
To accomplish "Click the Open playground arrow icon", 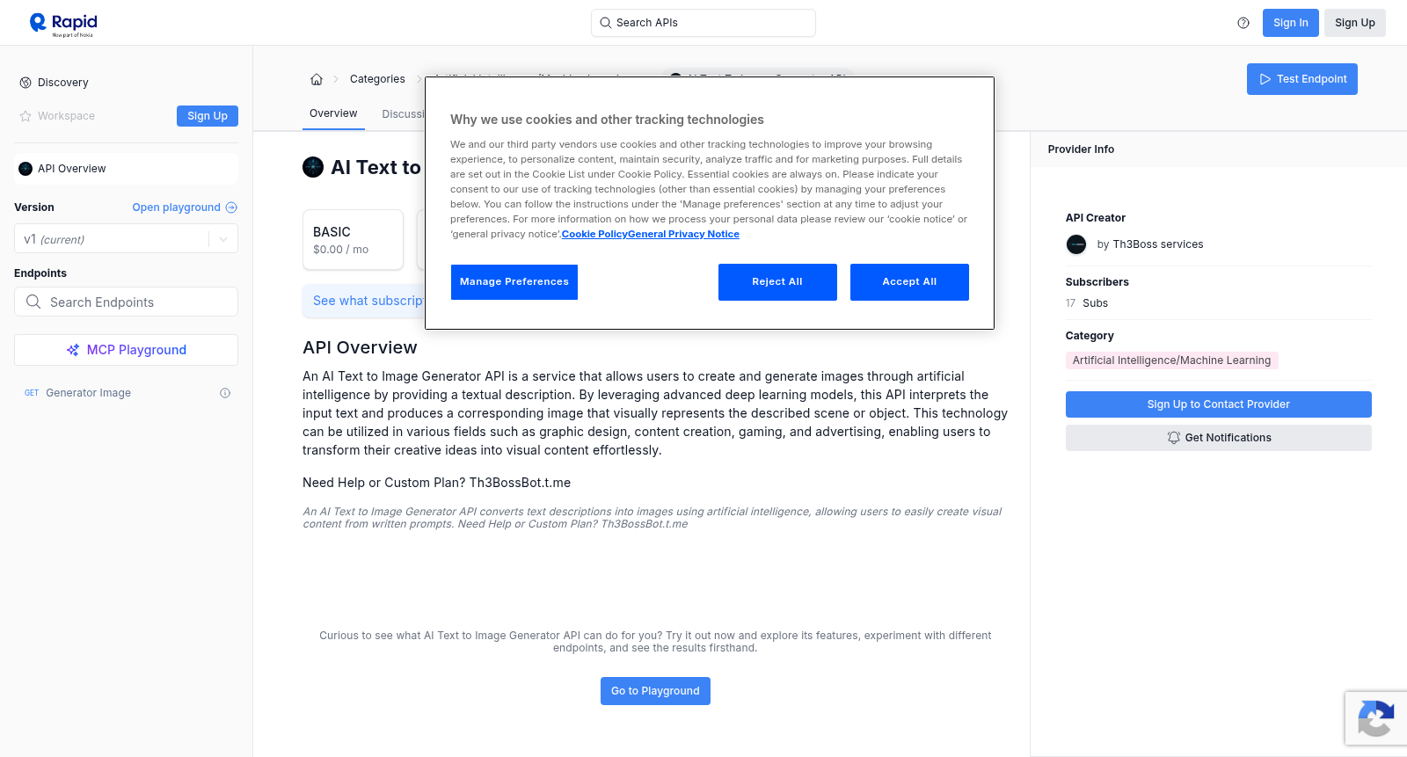I will point(231,207).
